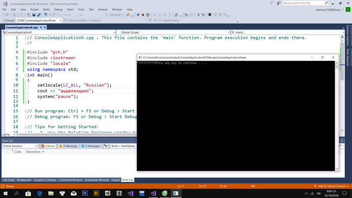The image size is (352, 198).
Task: Open File Explorer from the taskbar
Action: [51, 193]
